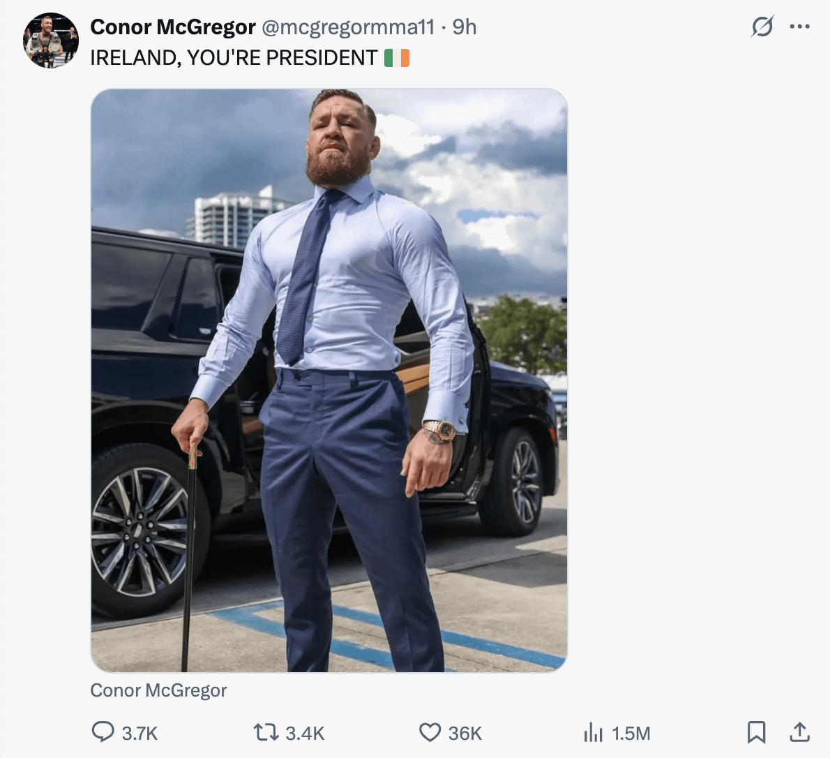The height and width of the screenshot is (758, 830).
Task: Click the share upload arrow icon
Action: (x=799, y=732)
